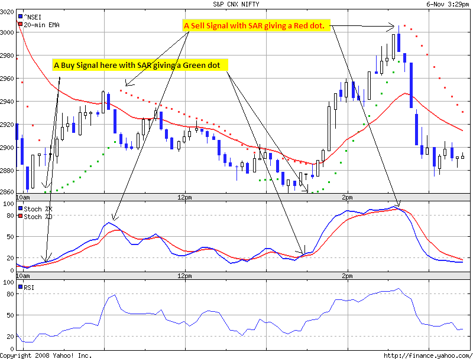This screenshot has width=473, height=359.
Task: Open the http://finance.yahoo.com/ link
Action: coord(428,355)
